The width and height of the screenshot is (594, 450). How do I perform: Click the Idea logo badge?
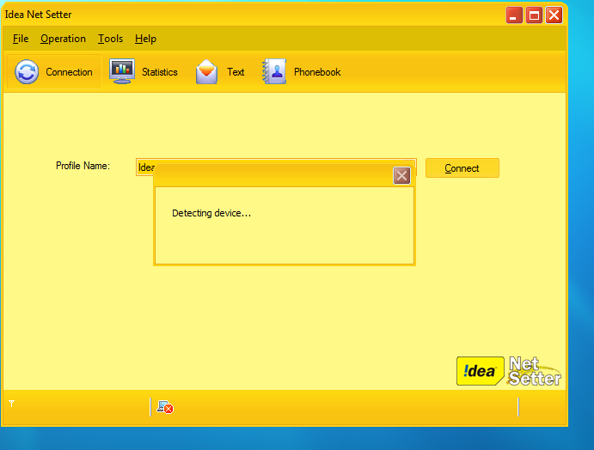(x=481, y=371)
